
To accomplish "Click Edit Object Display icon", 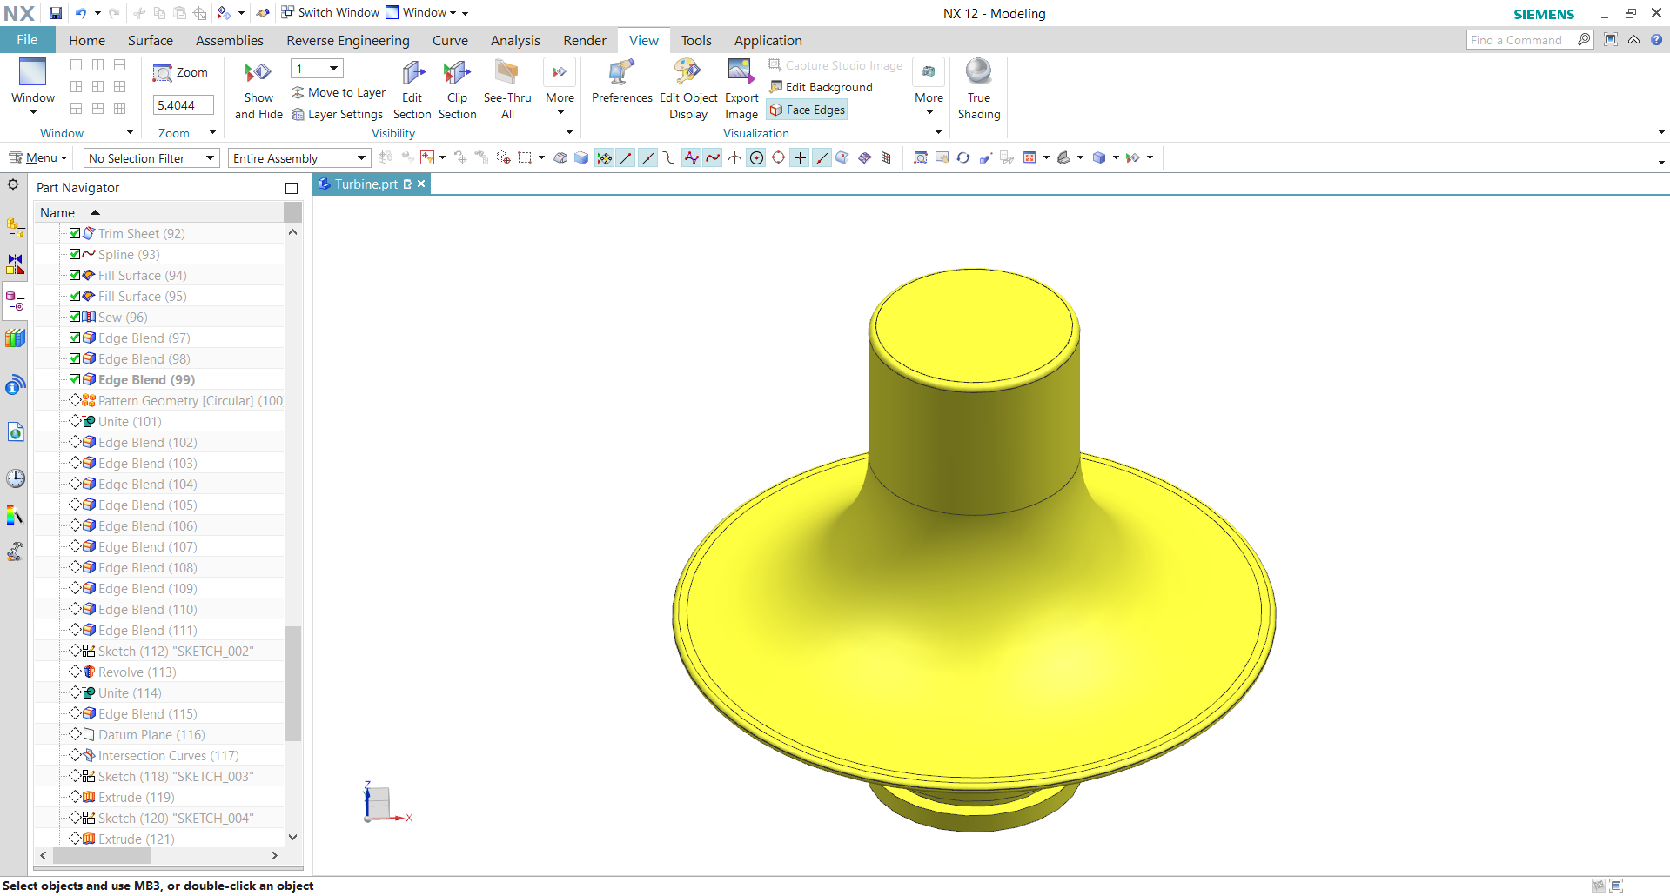I will point(687,73).
